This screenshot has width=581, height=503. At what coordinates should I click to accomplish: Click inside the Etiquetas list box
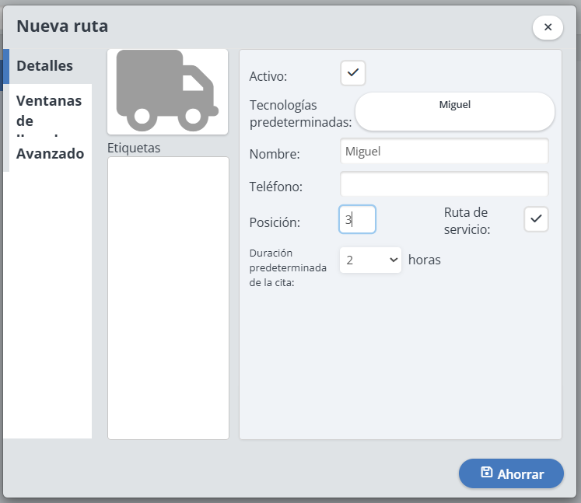click(168, 298)
